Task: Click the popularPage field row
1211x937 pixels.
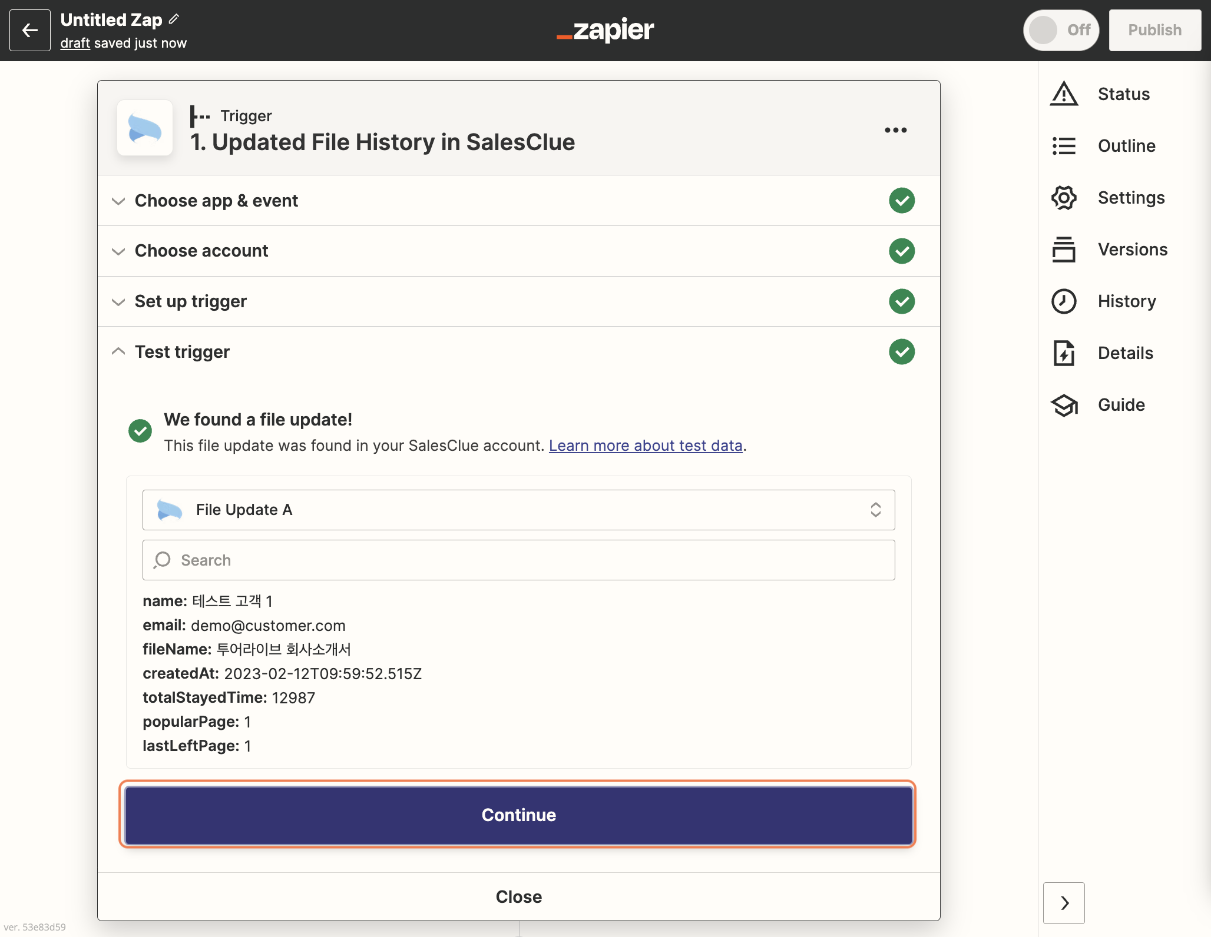Action: pos(197,722)
